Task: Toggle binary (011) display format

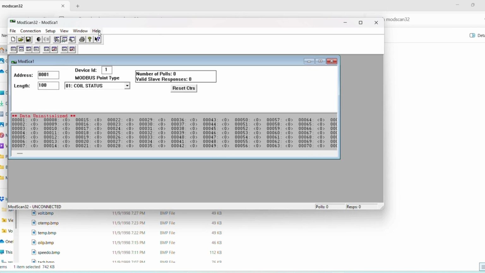Action: [13, 49]
